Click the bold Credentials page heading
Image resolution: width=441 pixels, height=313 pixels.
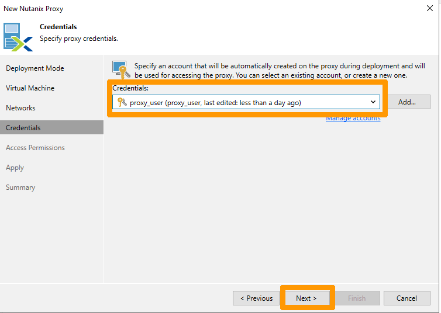[x=58, y=27]
